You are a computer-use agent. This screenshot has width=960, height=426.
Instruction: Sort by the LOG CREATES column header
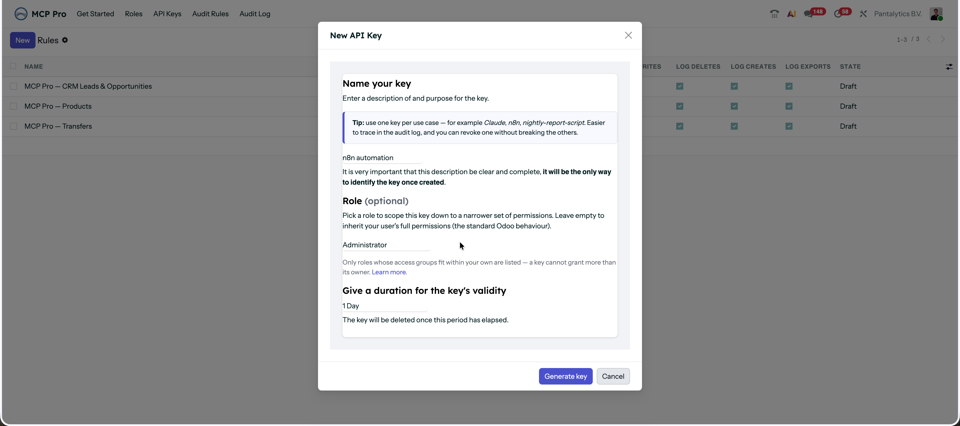coord(753,67)
